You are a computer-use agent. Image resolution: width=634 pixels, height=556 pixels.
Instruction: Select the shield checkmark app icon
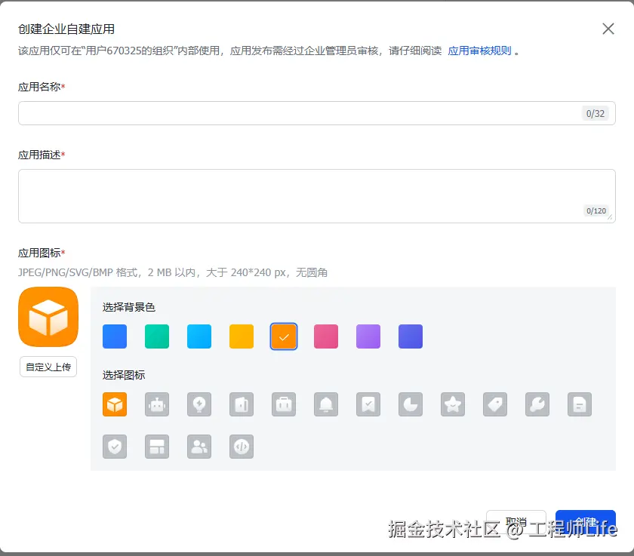(x=115, y=447)
